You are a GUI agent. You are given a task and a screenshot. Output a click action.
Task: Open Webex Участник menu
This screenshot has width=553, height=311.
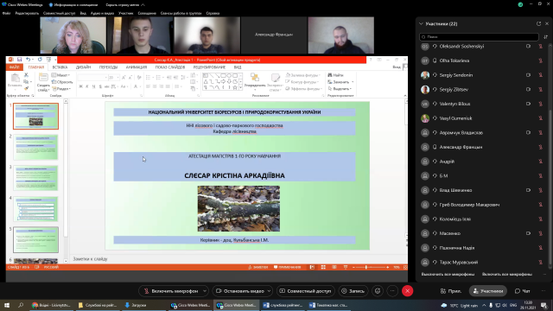(126, 14)
